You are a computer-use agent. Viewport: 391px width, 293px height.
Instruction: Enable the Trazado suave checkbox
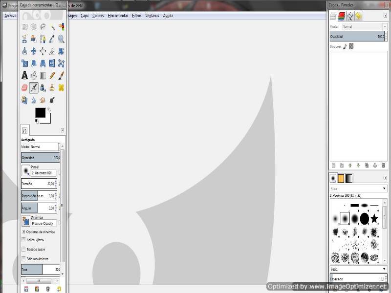23,250
